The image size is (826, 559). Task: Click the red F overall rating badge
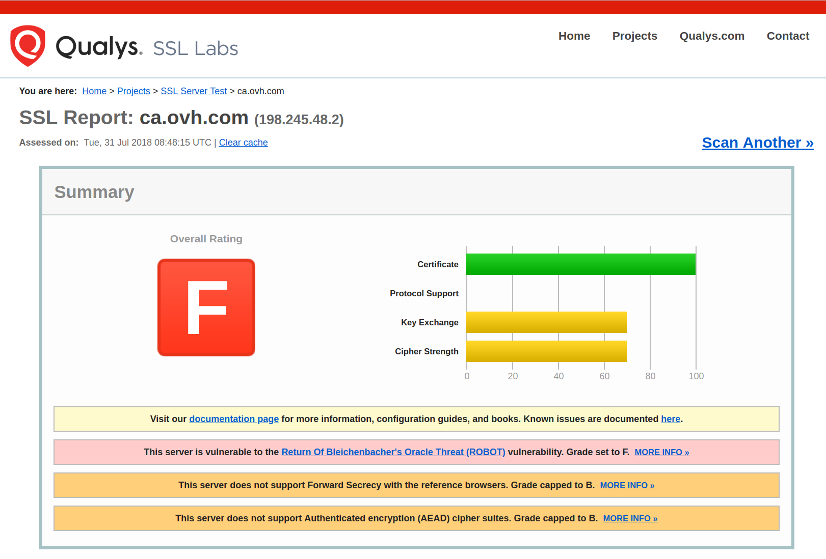click(206, 307)
